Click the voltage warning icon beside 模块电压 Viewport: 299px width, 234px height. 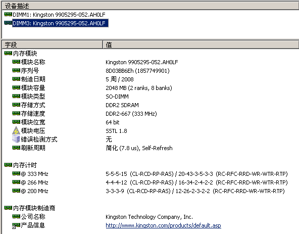pyautogui.click(x=16, y=130)
